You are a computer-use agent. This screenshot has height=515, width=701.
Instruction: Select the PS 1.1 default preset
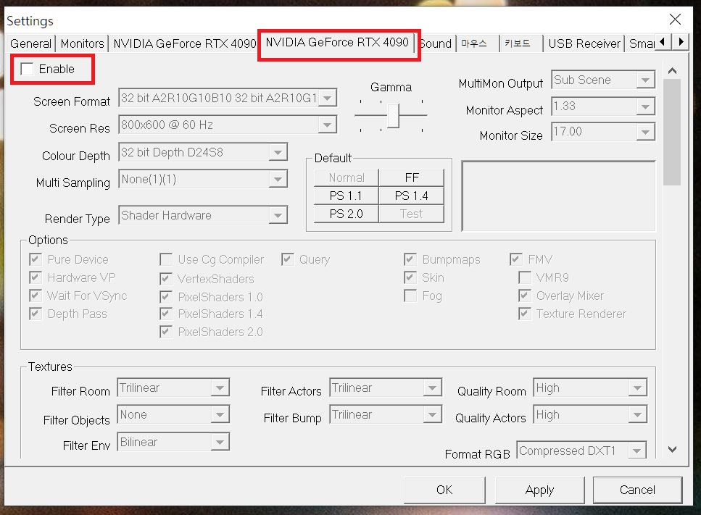[347, 196]
